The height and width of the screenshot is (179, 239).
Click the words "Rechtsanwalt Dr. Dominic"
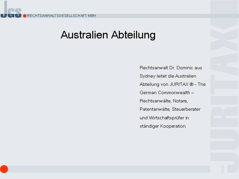162,68
